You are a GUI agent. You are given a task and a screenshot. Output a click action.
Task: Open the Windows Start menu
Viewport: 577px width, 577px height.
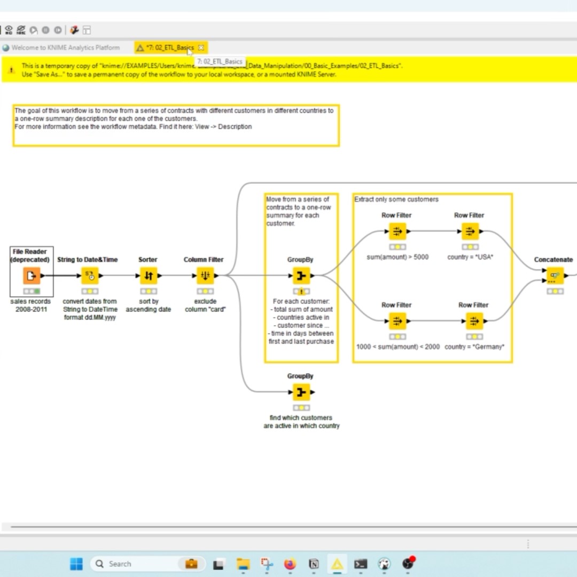click(76, 564)
